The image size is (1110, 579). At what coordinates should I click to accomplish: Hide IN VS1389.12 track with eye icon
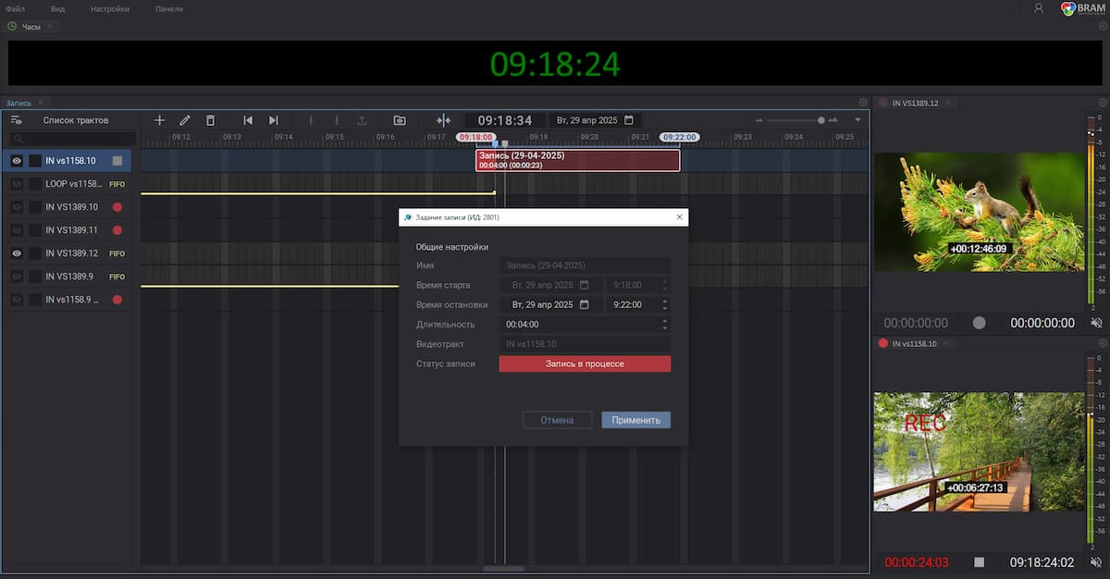17,253
